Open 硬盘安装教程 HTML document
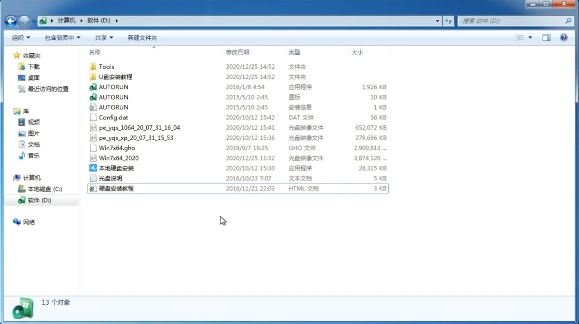 pyautogui.click(x=116, y=188)
